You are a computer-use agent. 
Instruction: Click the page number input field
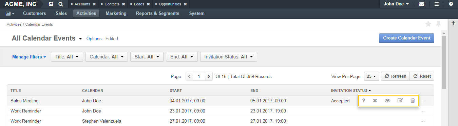(198, 76)
